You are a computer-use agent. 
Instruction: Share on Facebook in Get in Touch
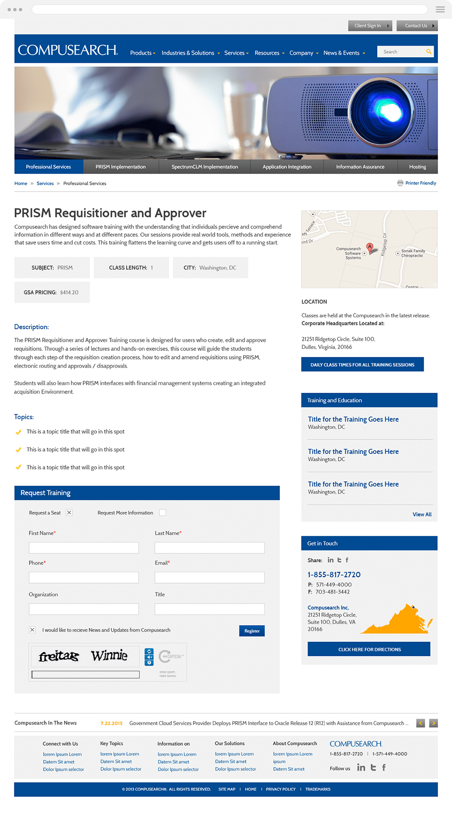[x=347, y=560]
